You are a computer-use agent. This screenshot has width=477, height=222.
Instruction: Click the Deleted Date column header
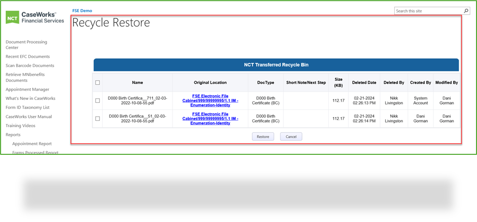click(x=364, y=82)
